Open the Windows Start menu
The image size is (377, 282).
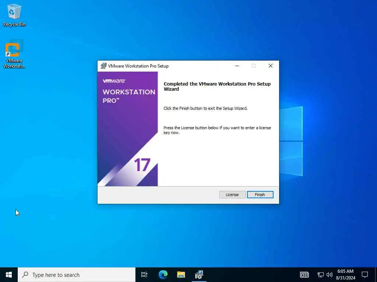point(9,275)
